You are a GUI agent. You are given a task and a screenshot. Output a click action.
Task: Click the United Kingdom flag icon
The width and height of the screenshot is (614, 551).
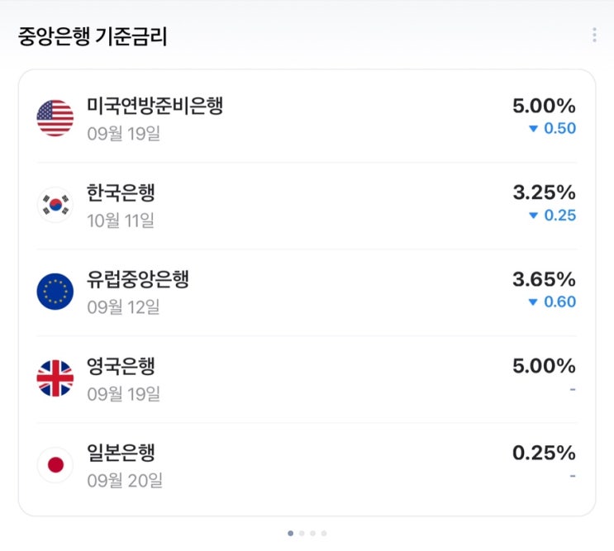tap(55, 378)
